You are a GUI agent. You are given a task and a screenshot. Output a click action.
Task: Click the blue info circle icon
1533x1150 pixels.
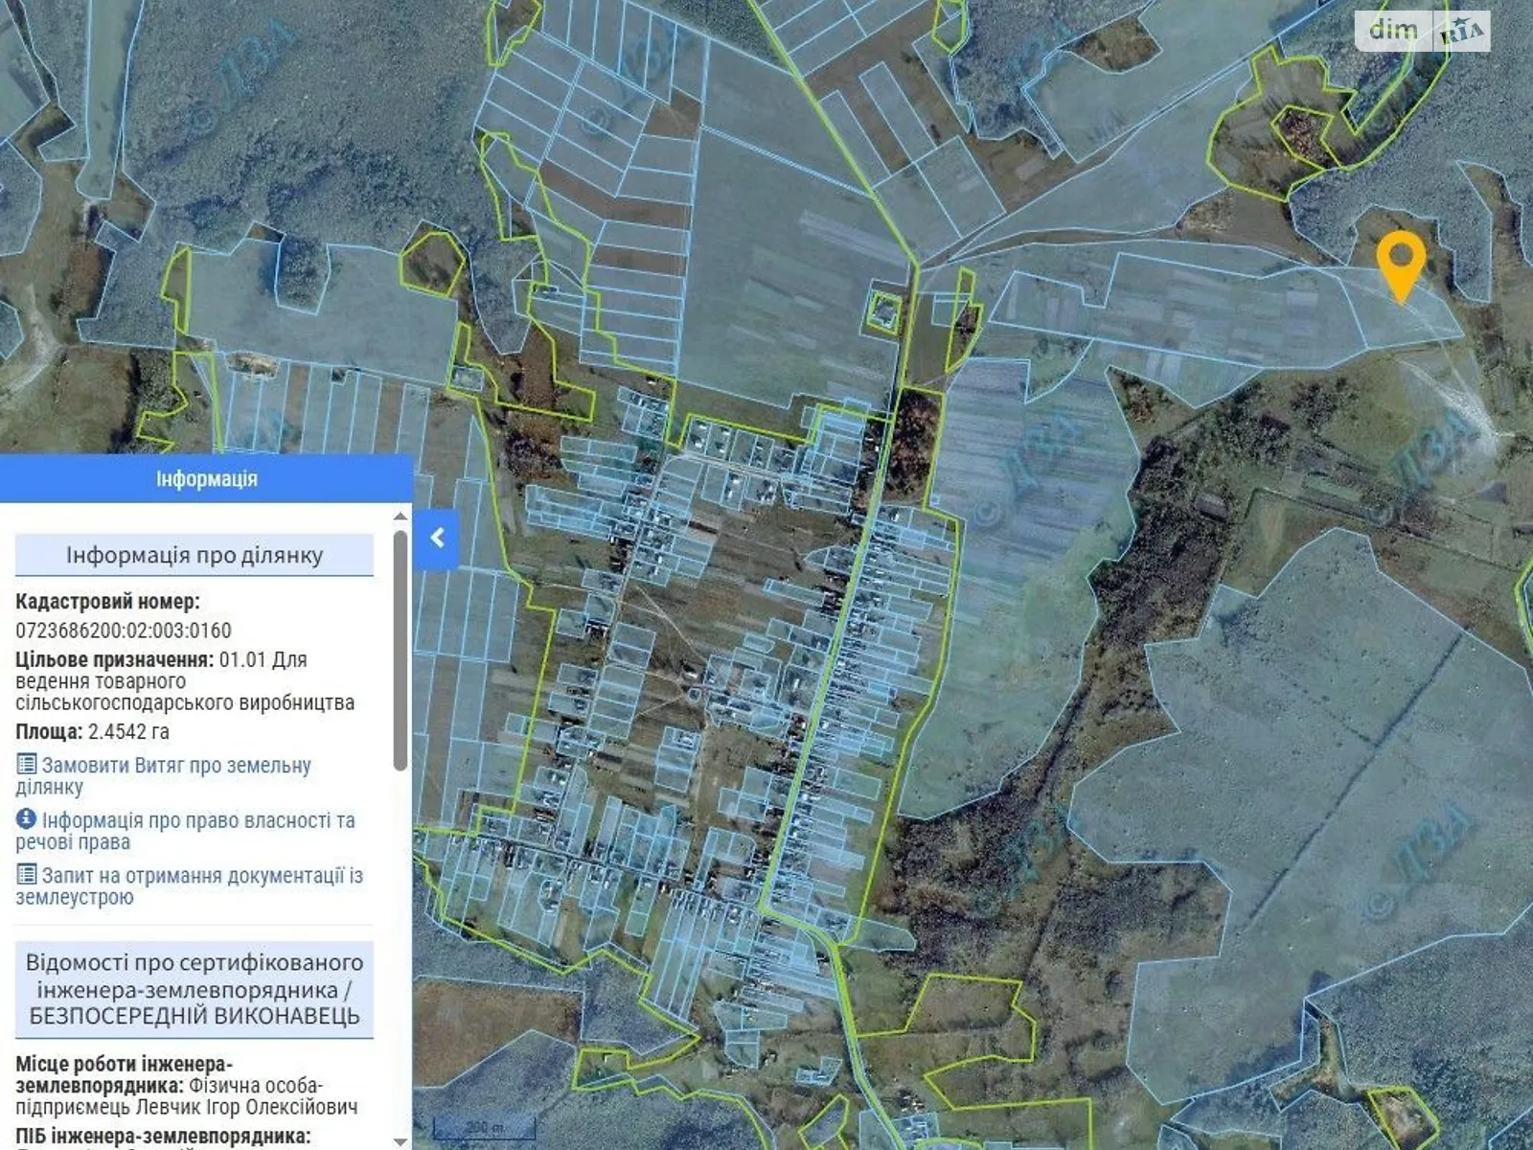click(26, 819)
